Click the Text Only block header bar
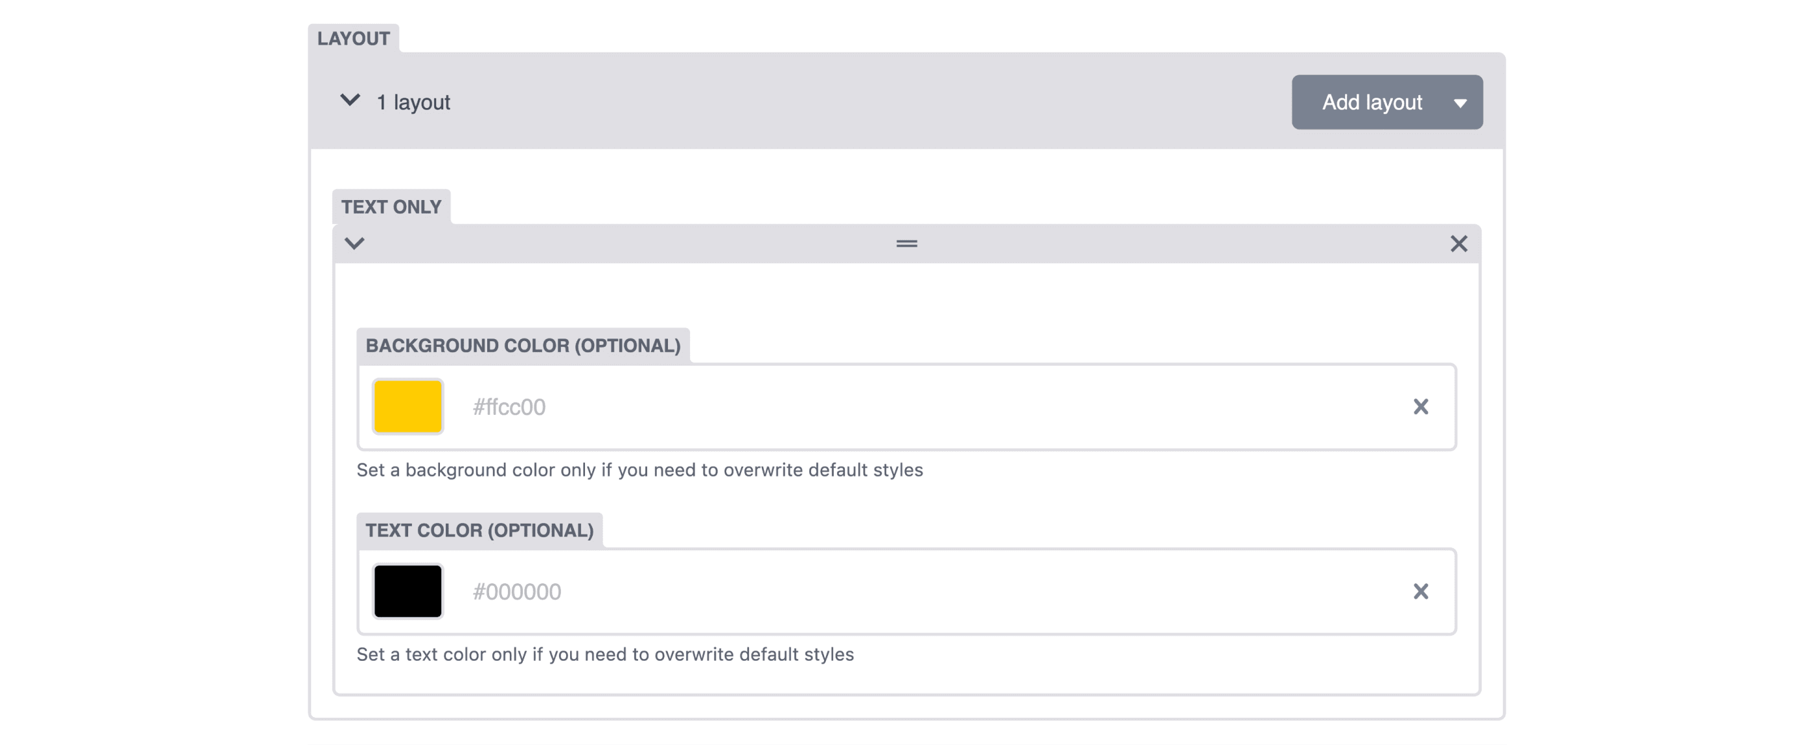The image size is (1814, 745). 906,243
